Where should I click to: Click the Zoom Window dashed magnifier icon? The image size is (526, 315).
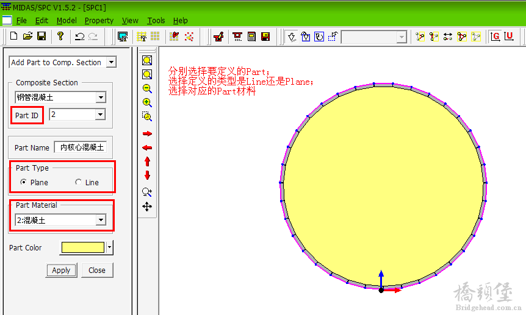(x=147, y=116)
